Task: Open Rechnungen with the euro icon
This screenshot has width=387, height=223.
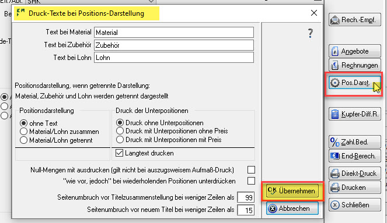Action: (355, 65)
